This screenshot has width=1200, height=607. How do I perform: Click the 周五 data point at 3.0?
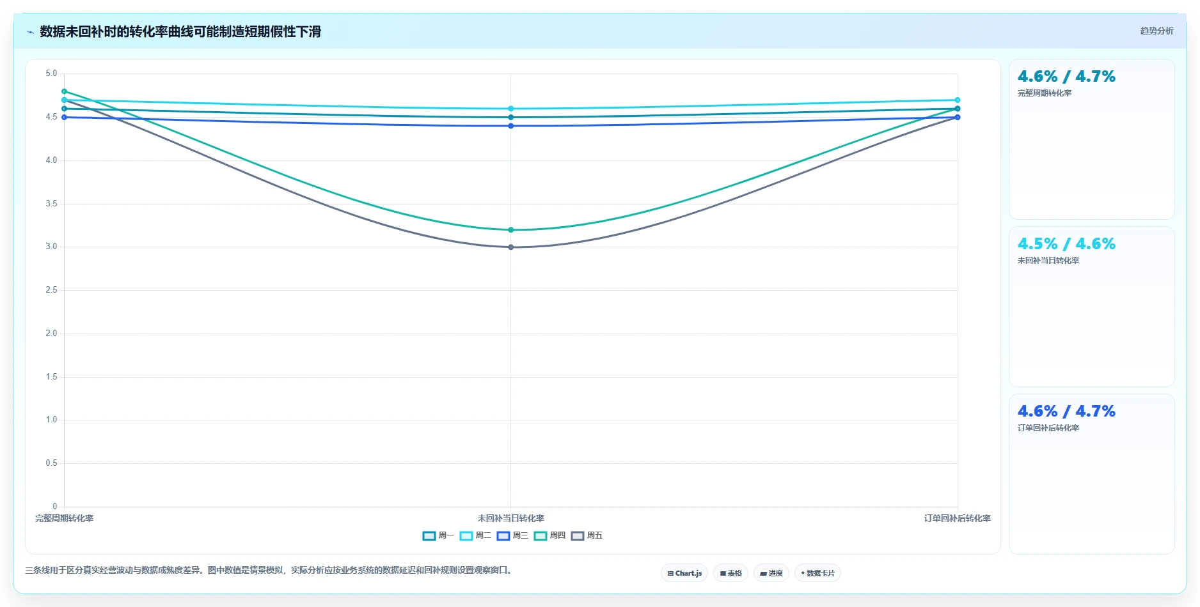click(x=510, y=247)
